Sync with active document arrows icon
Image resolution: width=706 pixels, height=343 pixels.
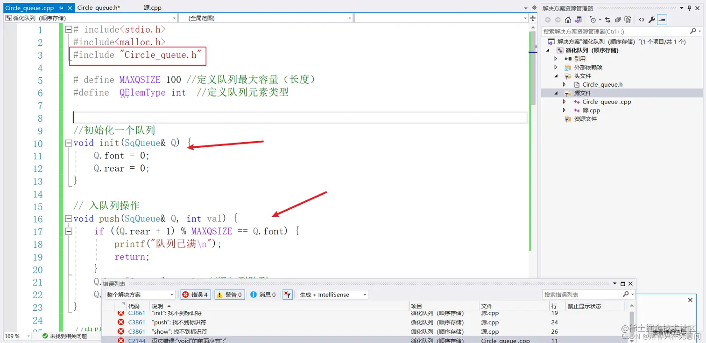click(x=607, y=20)
